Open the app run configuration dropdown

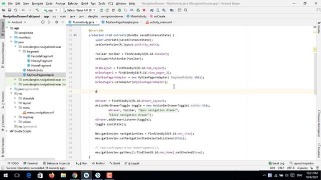[x=50, y=10]
